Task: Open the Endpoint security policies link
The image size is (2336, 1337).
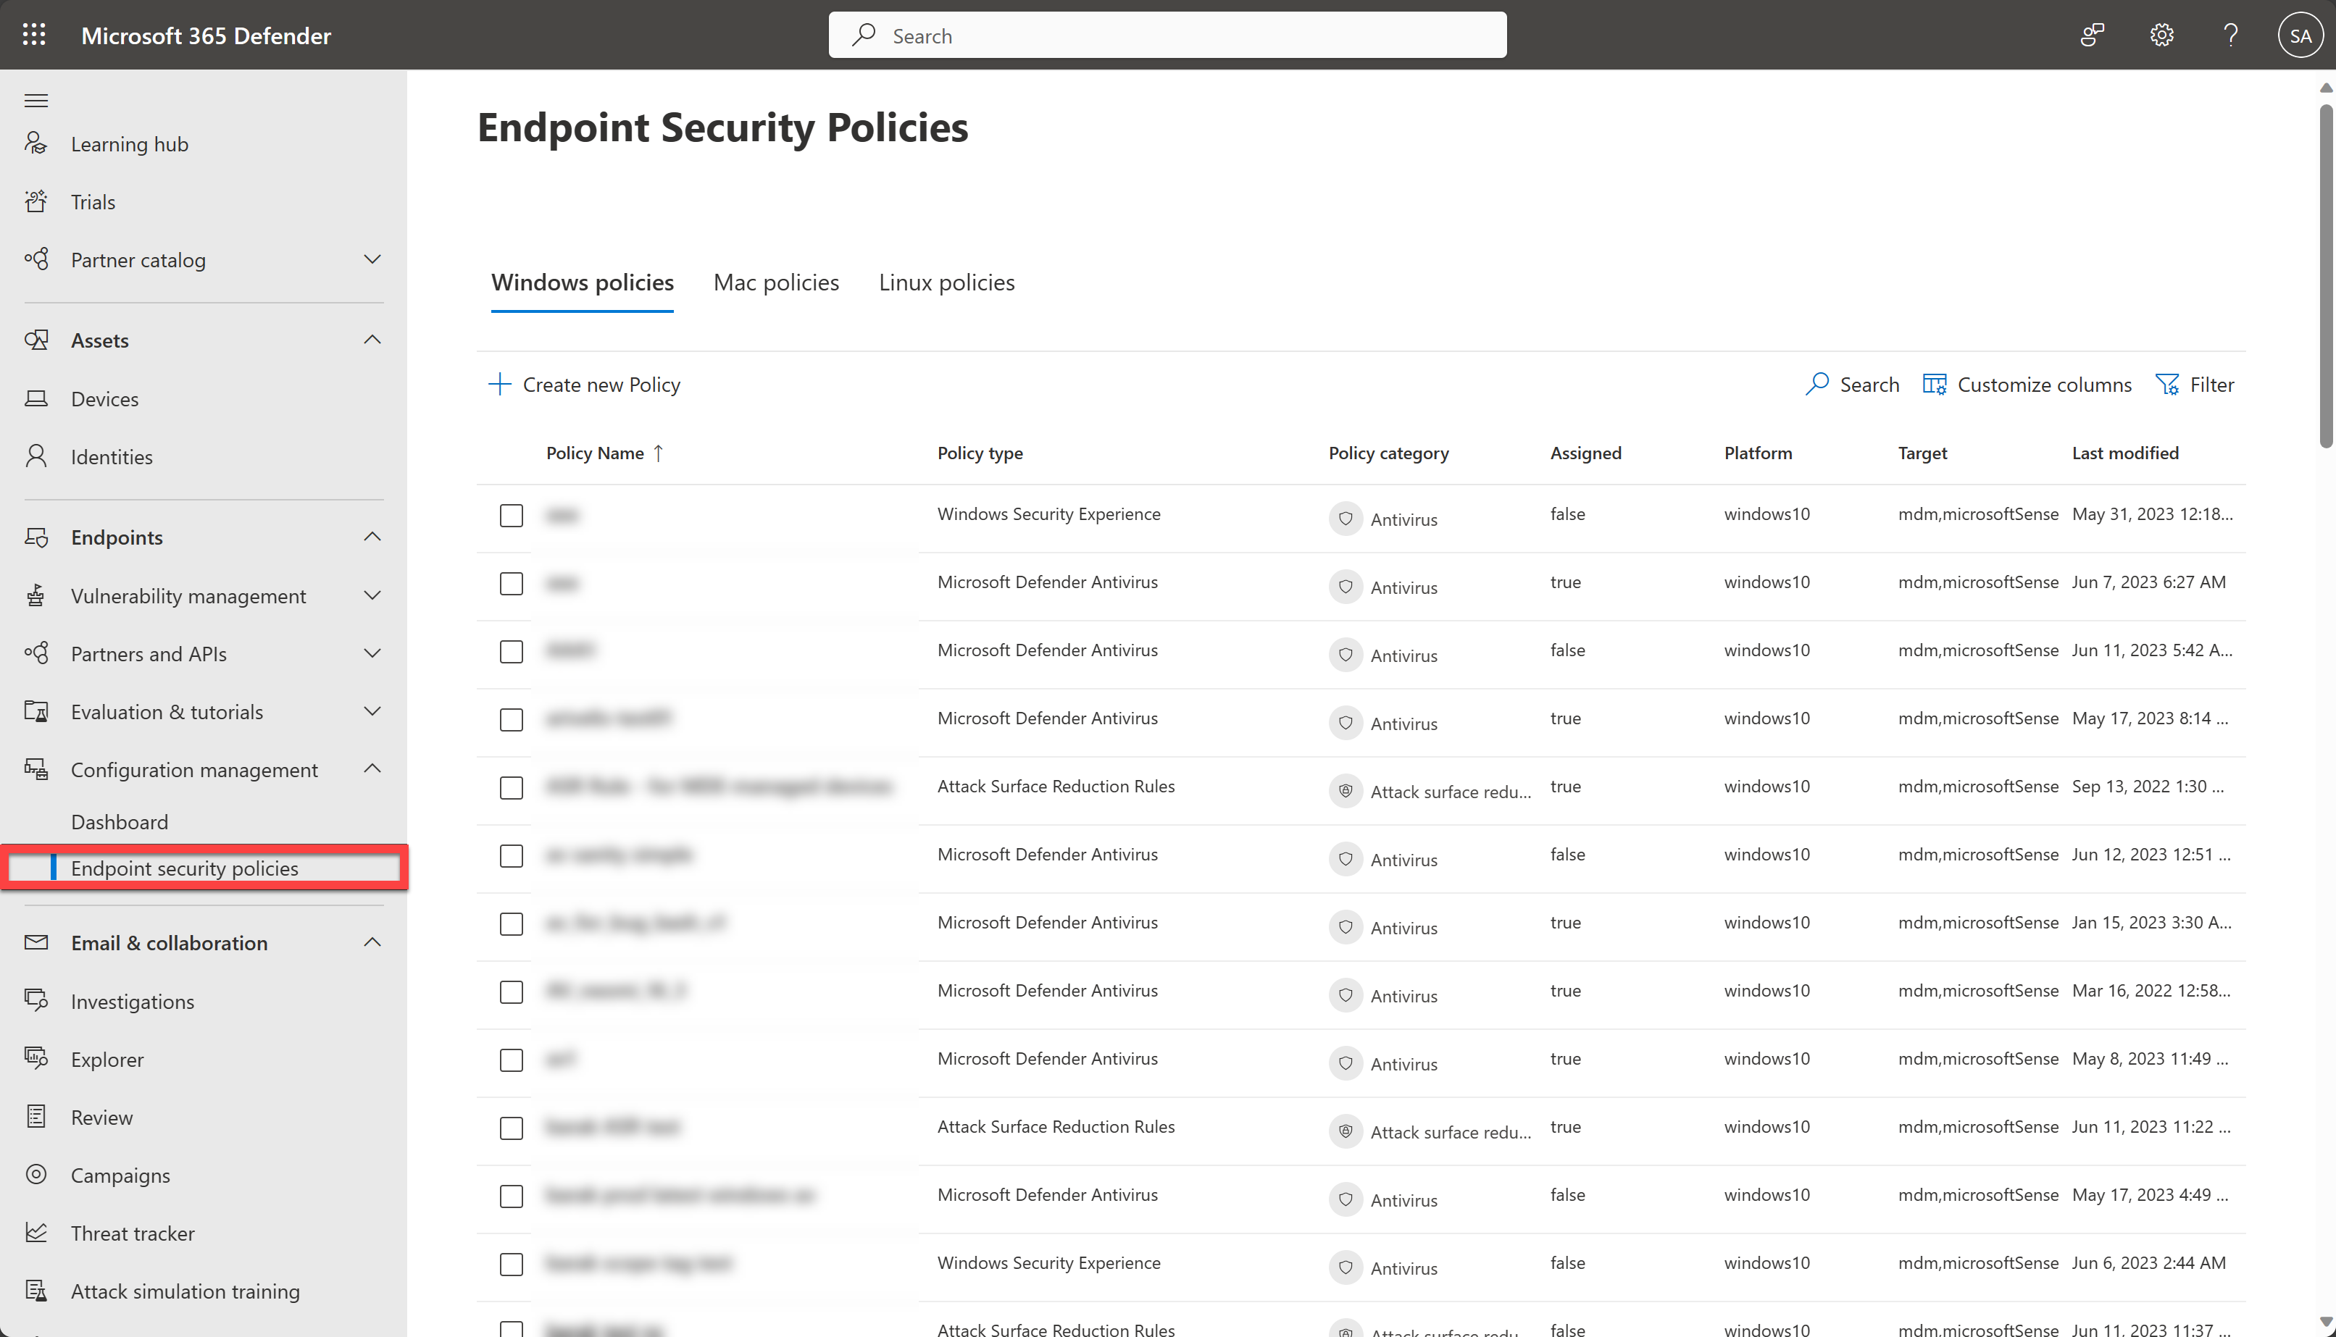Action: [x=183, y=867]
